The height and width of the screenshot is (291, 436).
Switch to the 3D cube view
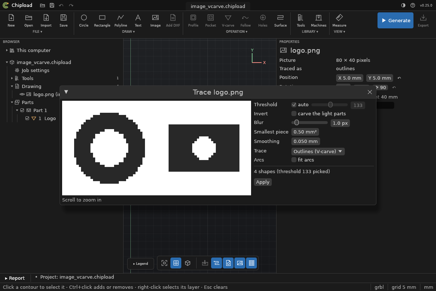coord(187,263)
